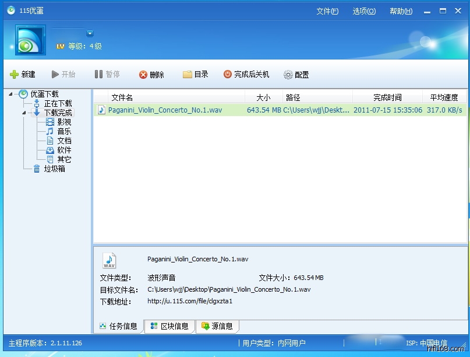Switch to the Source Info tab
Screen dimensions: 470x357
pyautogui.click(x=217, y=326)
